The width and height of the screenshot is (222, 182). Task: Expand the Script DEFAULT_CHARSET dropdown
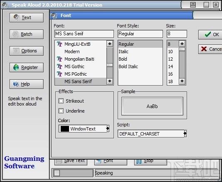185,134
